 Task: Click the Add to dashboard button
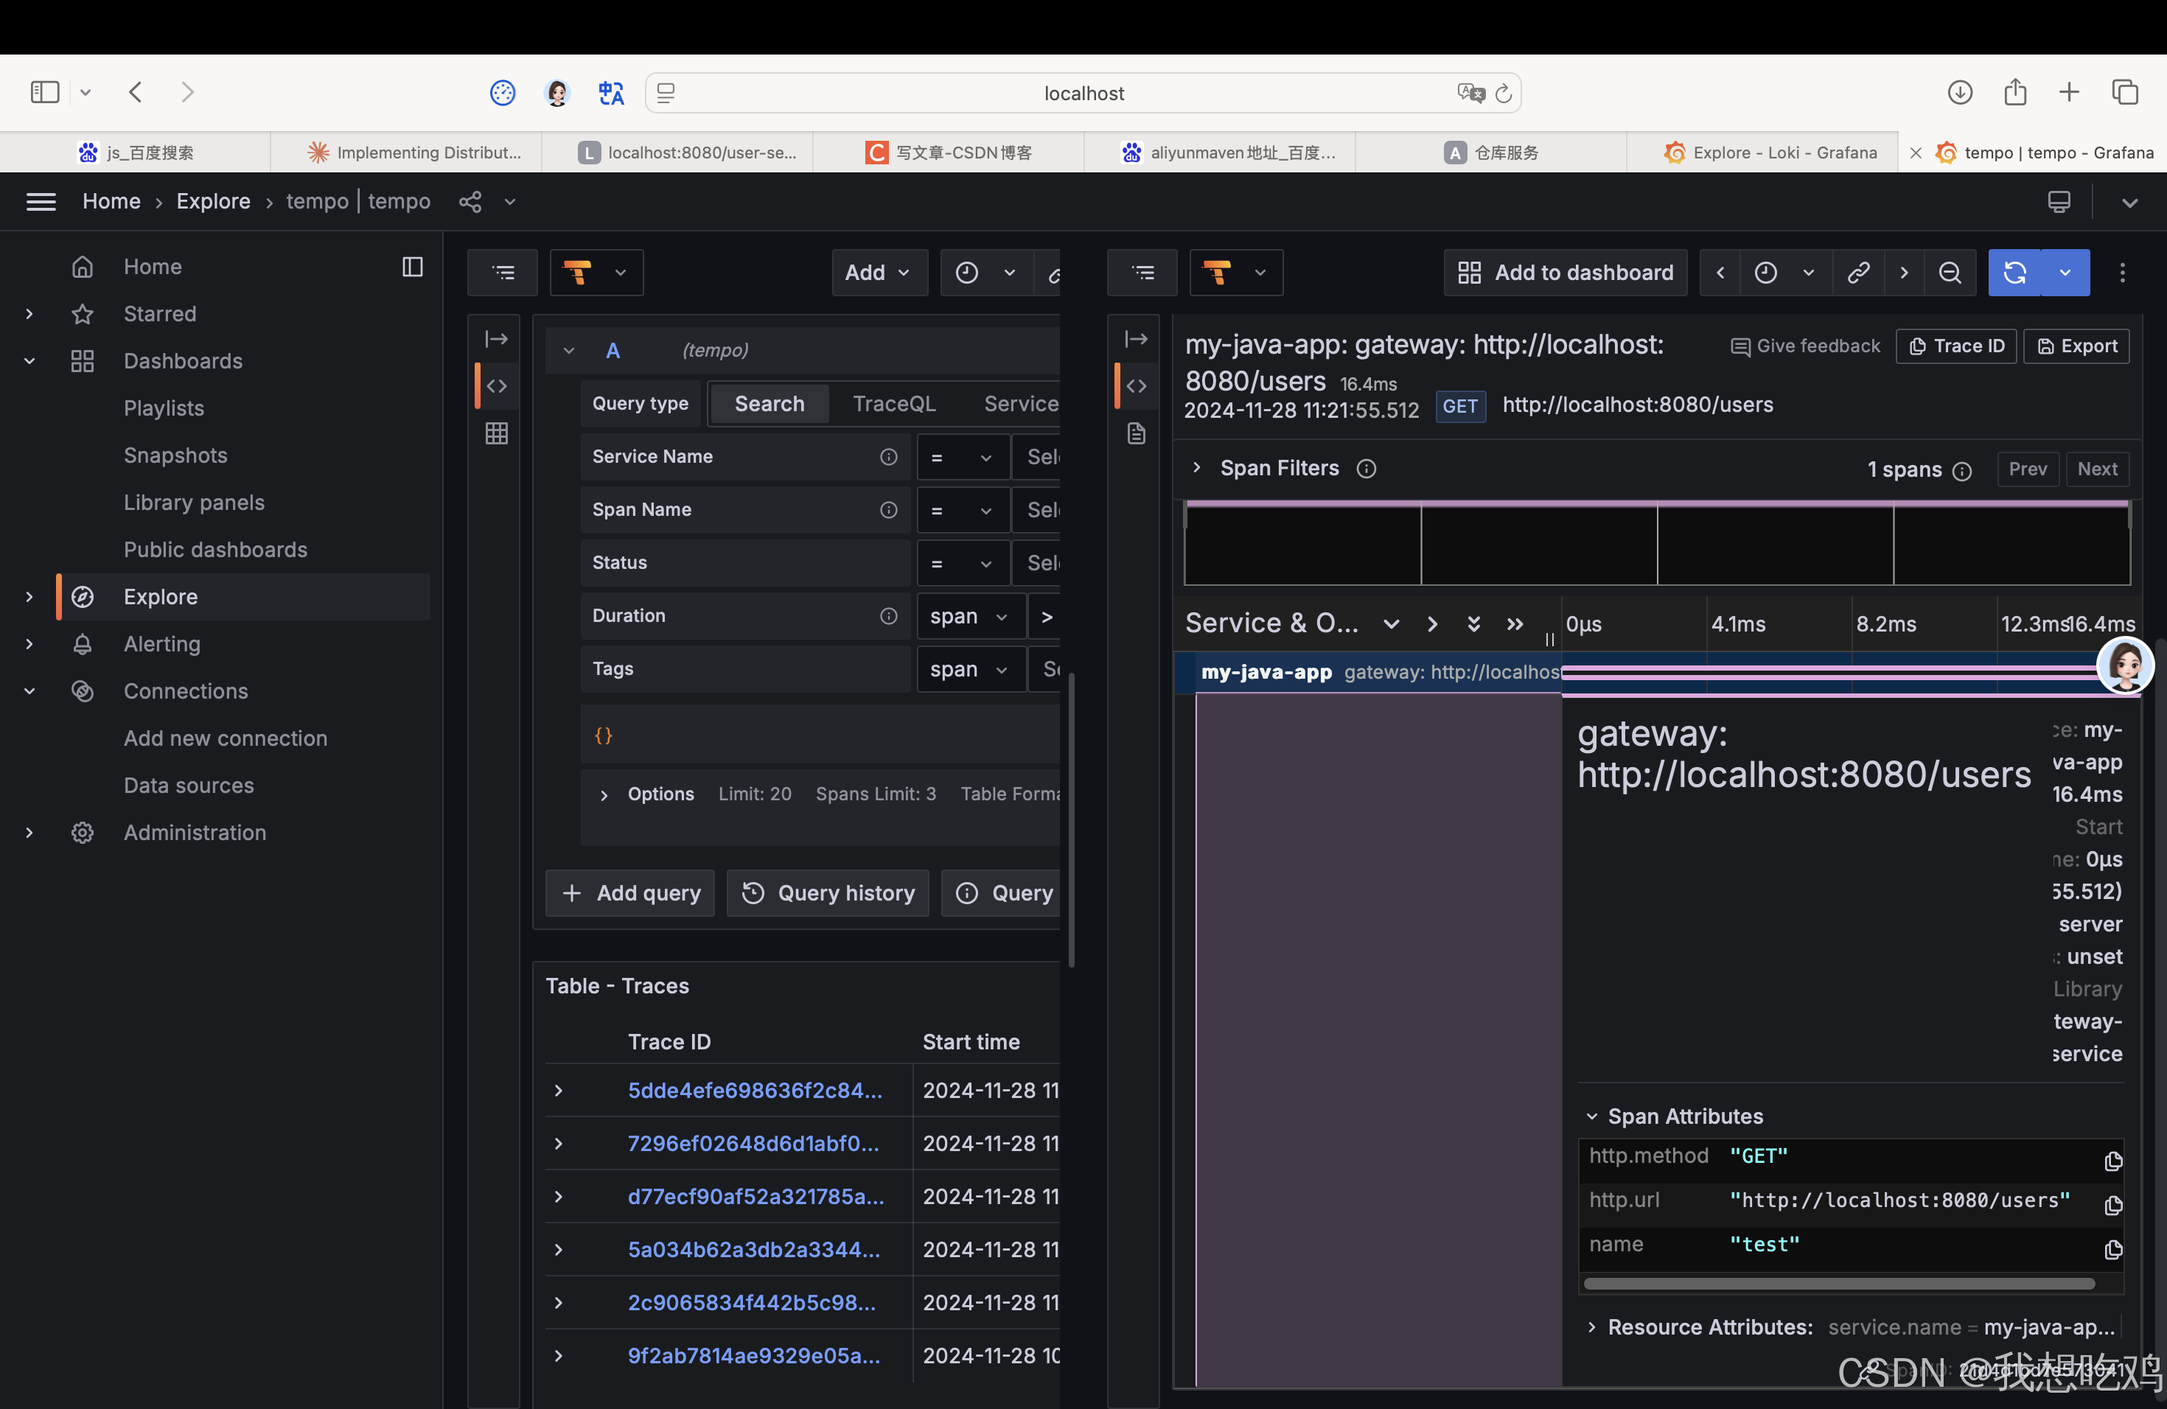1565,272
